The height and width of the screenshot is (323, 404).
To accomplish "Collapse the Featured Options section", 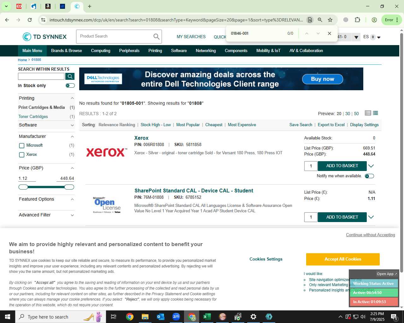I will click(72, 199).
